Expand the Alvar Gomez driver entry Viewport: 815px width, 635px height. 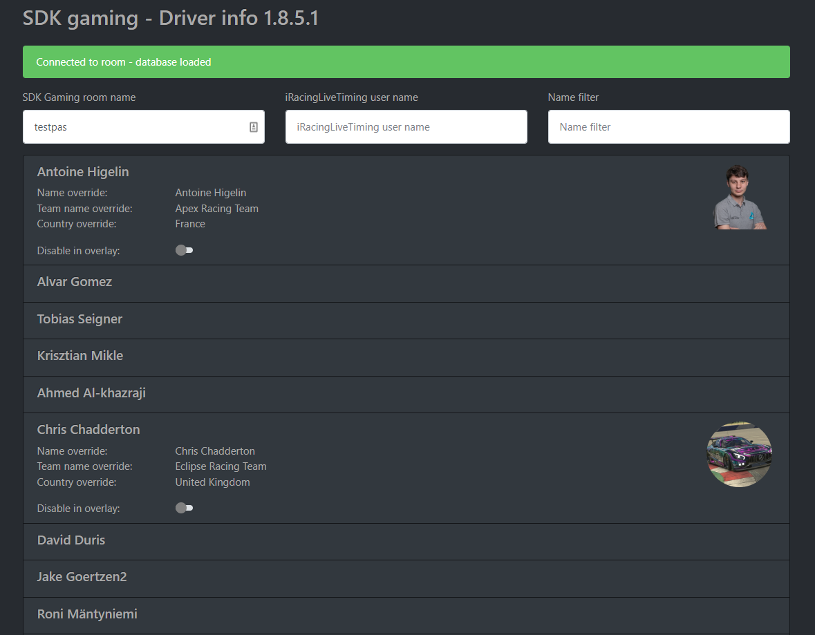tap(406, 284)
